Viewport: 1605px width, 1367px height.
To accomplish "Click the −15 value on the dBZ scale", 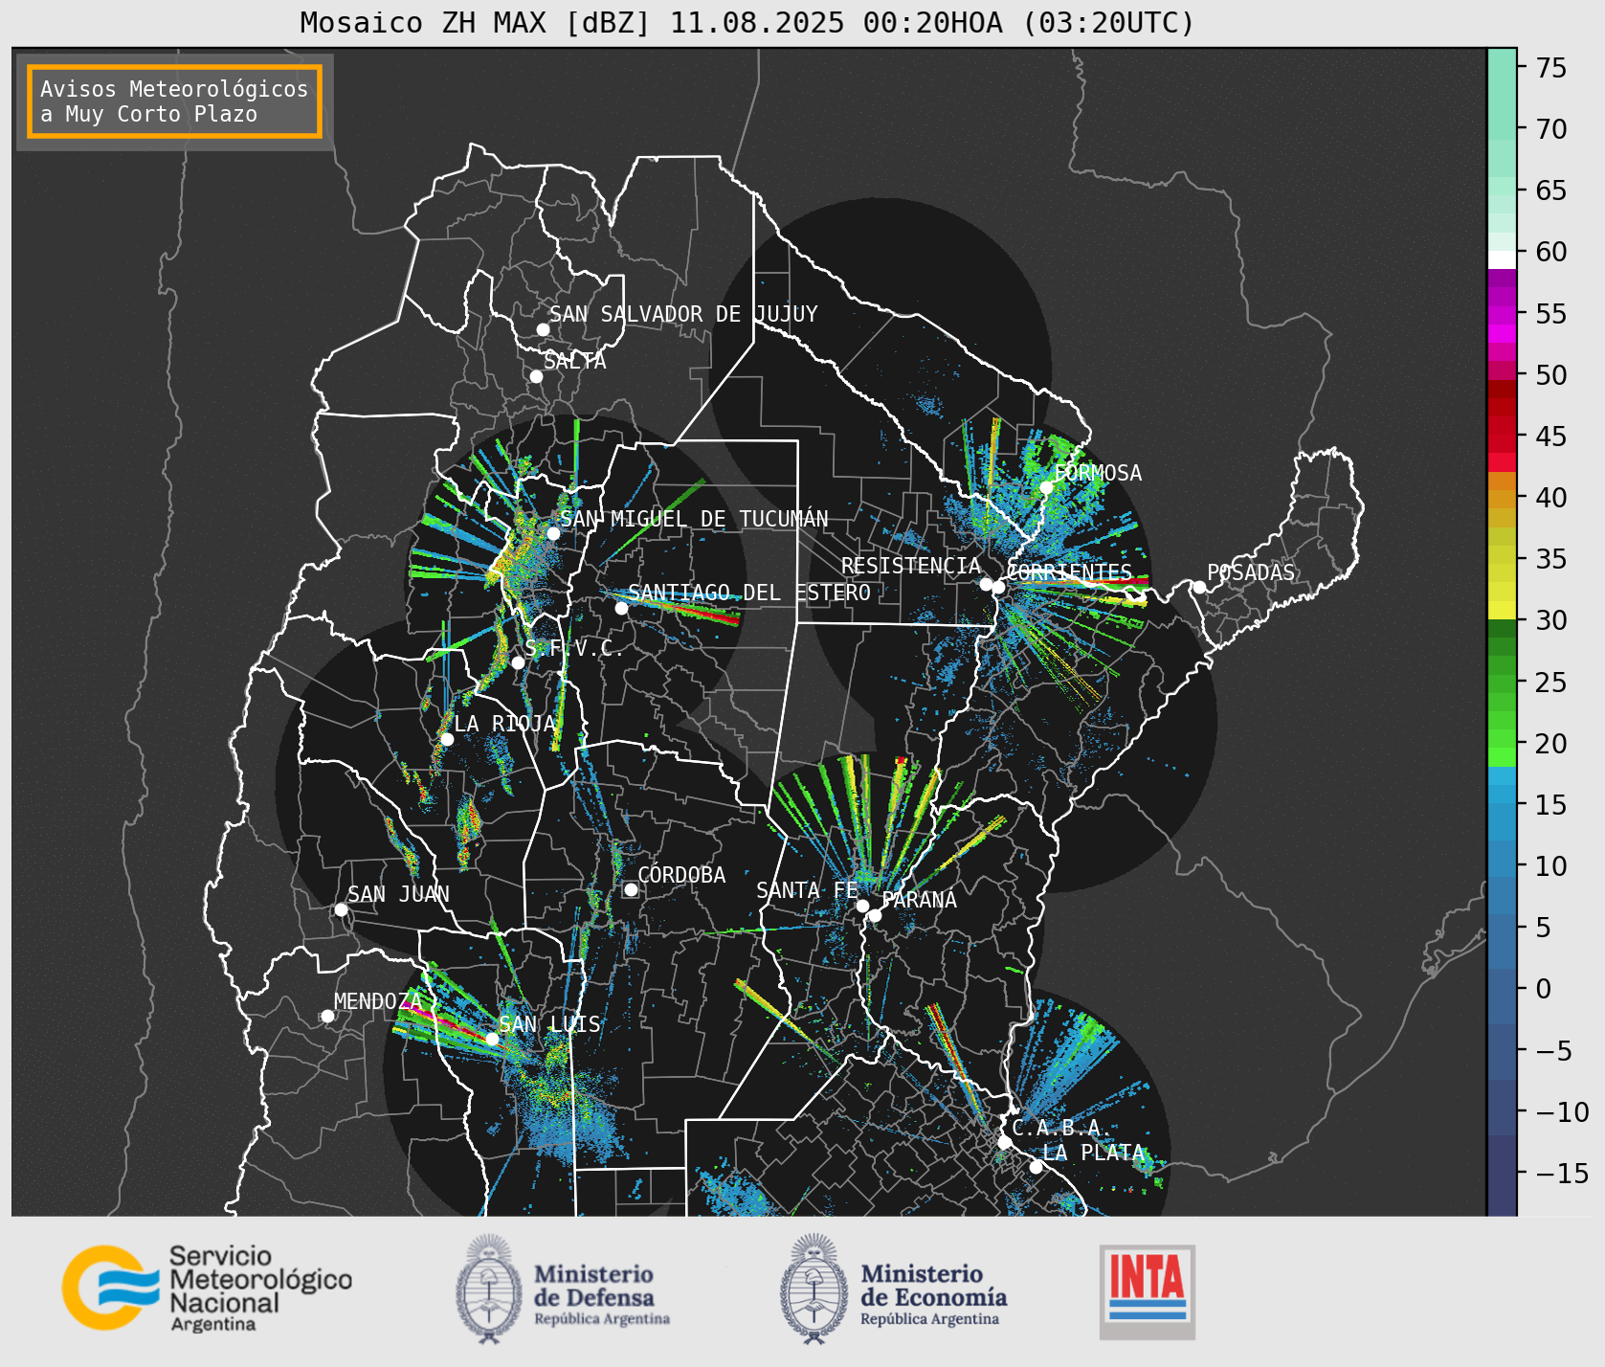I will pyautogui.click(x=1562, y=1173).
